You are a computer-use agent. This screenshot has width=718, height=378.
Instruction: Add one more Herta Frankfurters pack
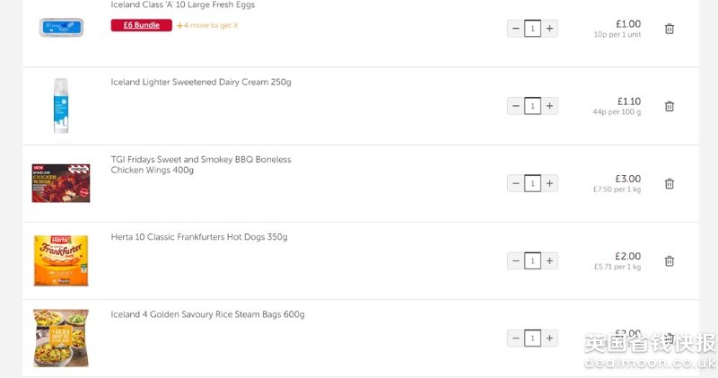[x=549, y=260]
